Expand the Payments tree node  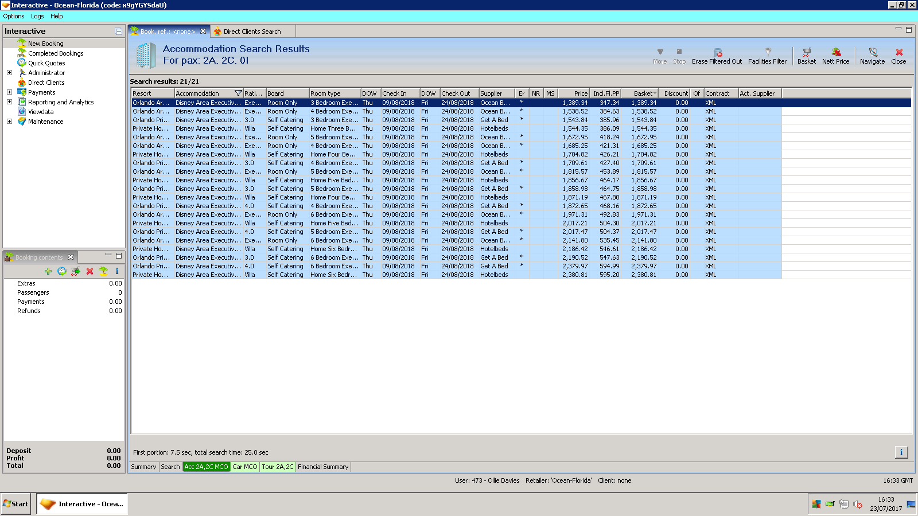9,92
